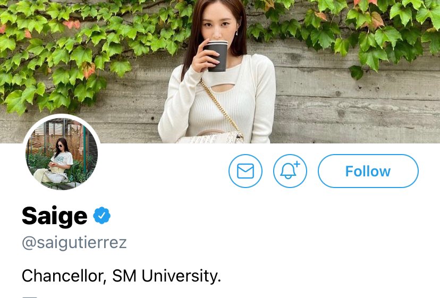Select the bio text Chancellor, SM University.

[x=121, y=276]
